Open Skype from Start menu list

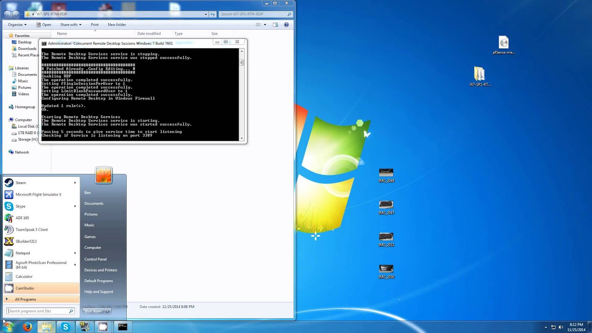coord(41,206)
